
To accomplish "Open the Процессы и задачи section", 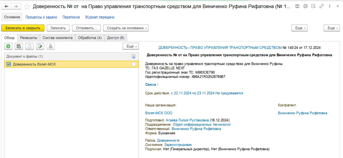I will tap(41, 17).
